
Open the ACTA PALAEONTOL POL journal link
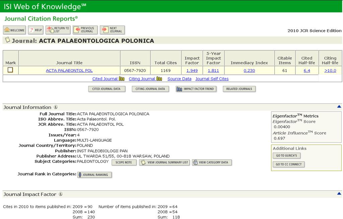tap(69, 70)
